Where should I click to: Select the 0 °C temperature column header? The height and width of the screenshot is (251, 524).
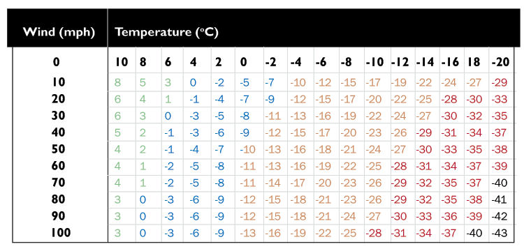click(x=244, y=62)
